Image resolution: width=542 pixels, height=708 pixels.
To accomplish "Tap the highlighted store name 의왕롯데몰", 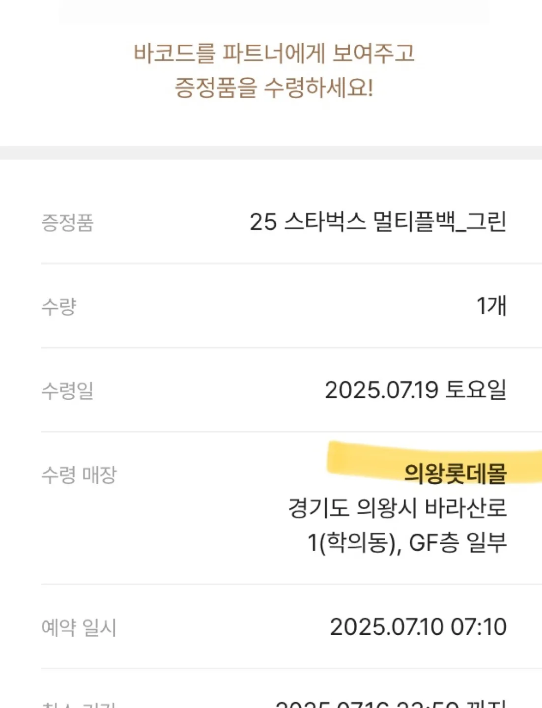I will pyautogui.click(x=455, y=473).
